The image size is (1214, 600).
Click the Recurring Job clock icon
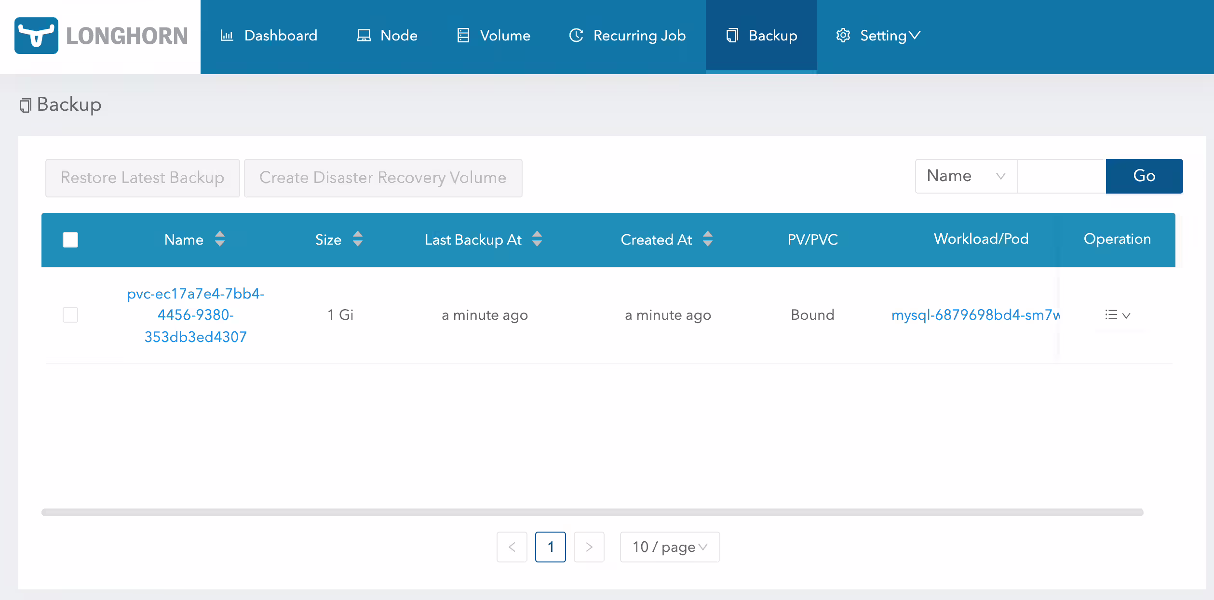point(576,36)
